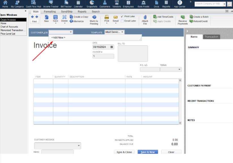This screenshot has height=163, width=233.
Task: Open the Bill Tracker
Action: click(66, 4)
